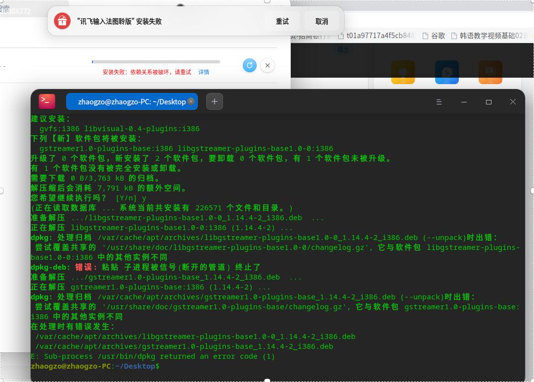
Task: Open the t01a97717a4f5cb848 bookmark
Action: pos(376,36)
